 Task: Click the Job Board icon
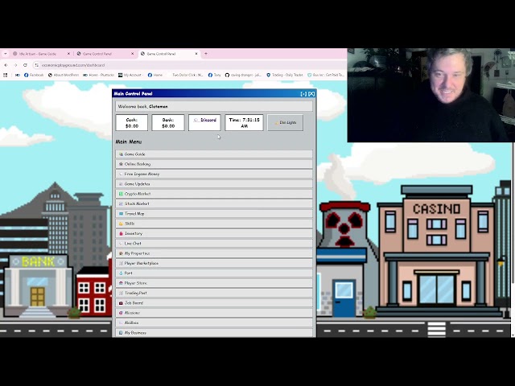[x=121, y=303]
